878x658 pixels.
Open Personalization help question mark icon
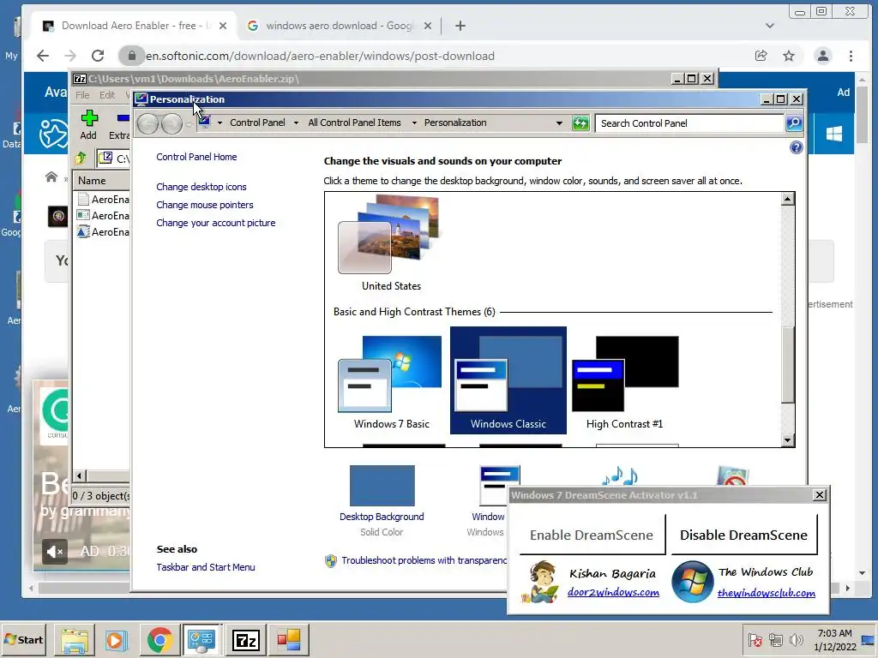(x=797, y=147)
